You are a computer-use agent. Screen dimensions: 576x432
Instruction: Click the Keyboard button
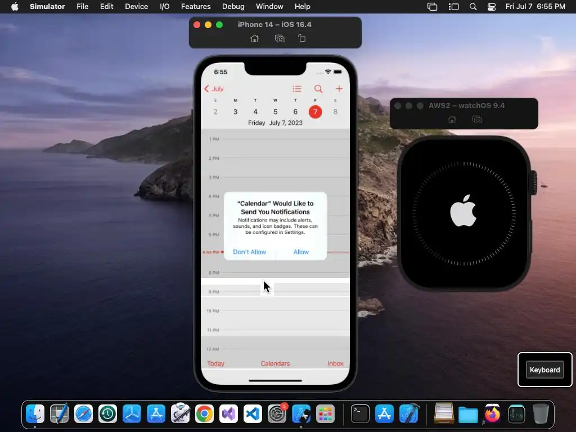pos(544,370)
